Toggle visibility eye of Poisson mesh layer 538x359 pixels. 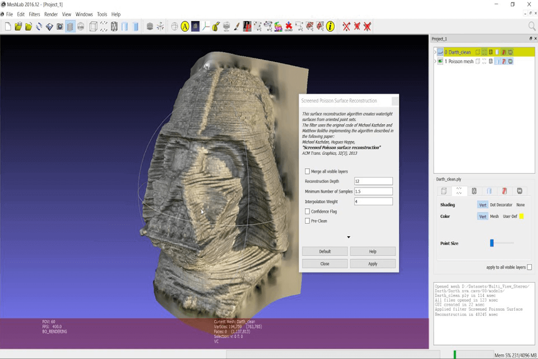(x=440, y=61)
